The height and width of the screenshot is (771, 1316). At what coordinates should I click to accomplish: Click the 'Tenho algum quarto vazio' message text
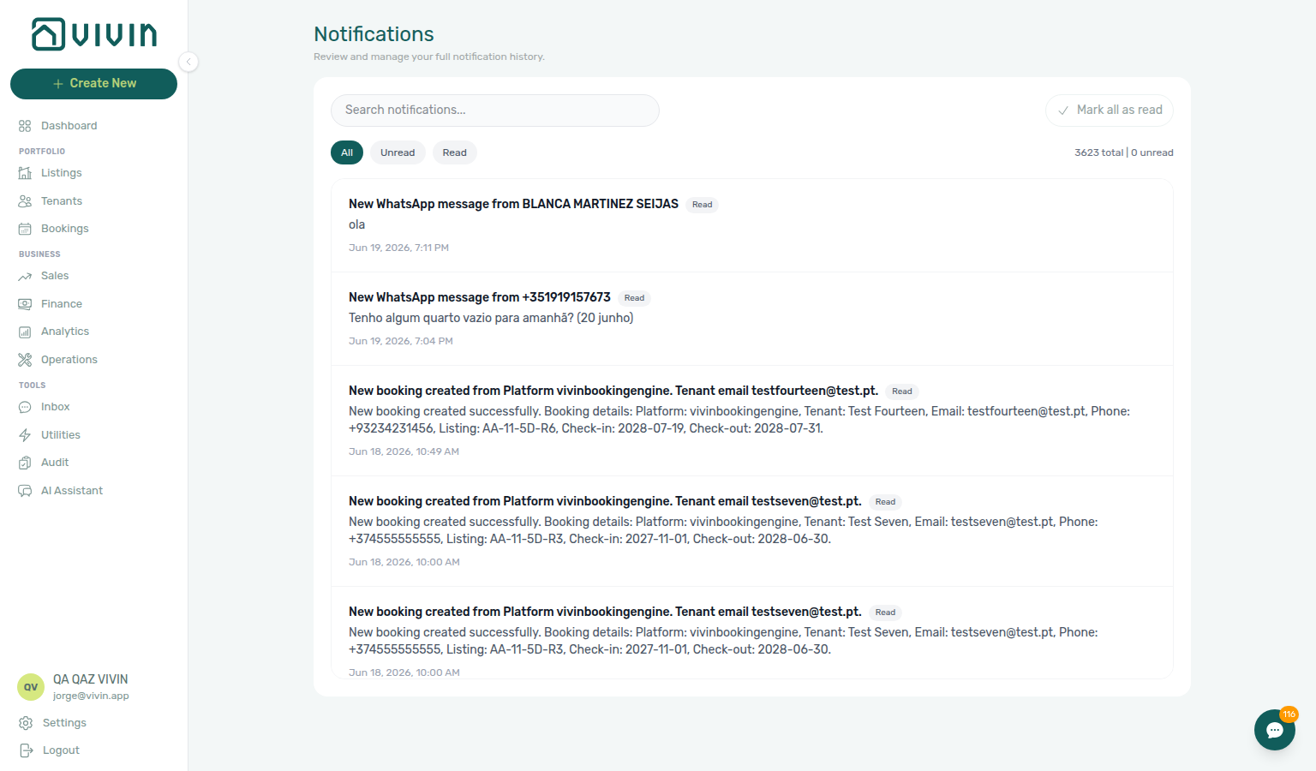(491, 318)
